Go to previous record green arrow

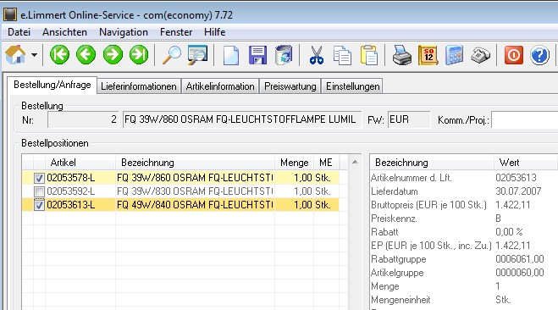pos(86,55)
